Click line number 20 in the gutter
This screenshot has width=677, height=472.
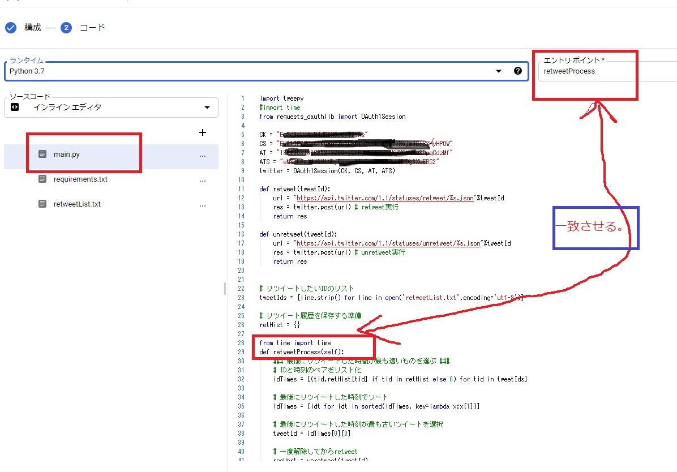click(241, 271)
